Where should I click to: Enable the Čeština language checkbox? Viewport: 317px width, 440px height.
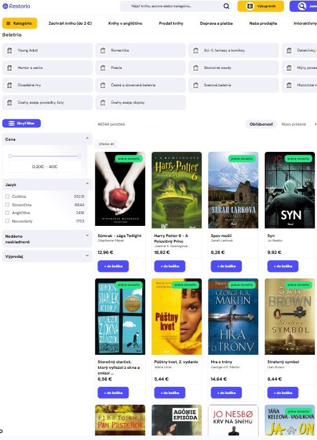(x=7, y=196)
